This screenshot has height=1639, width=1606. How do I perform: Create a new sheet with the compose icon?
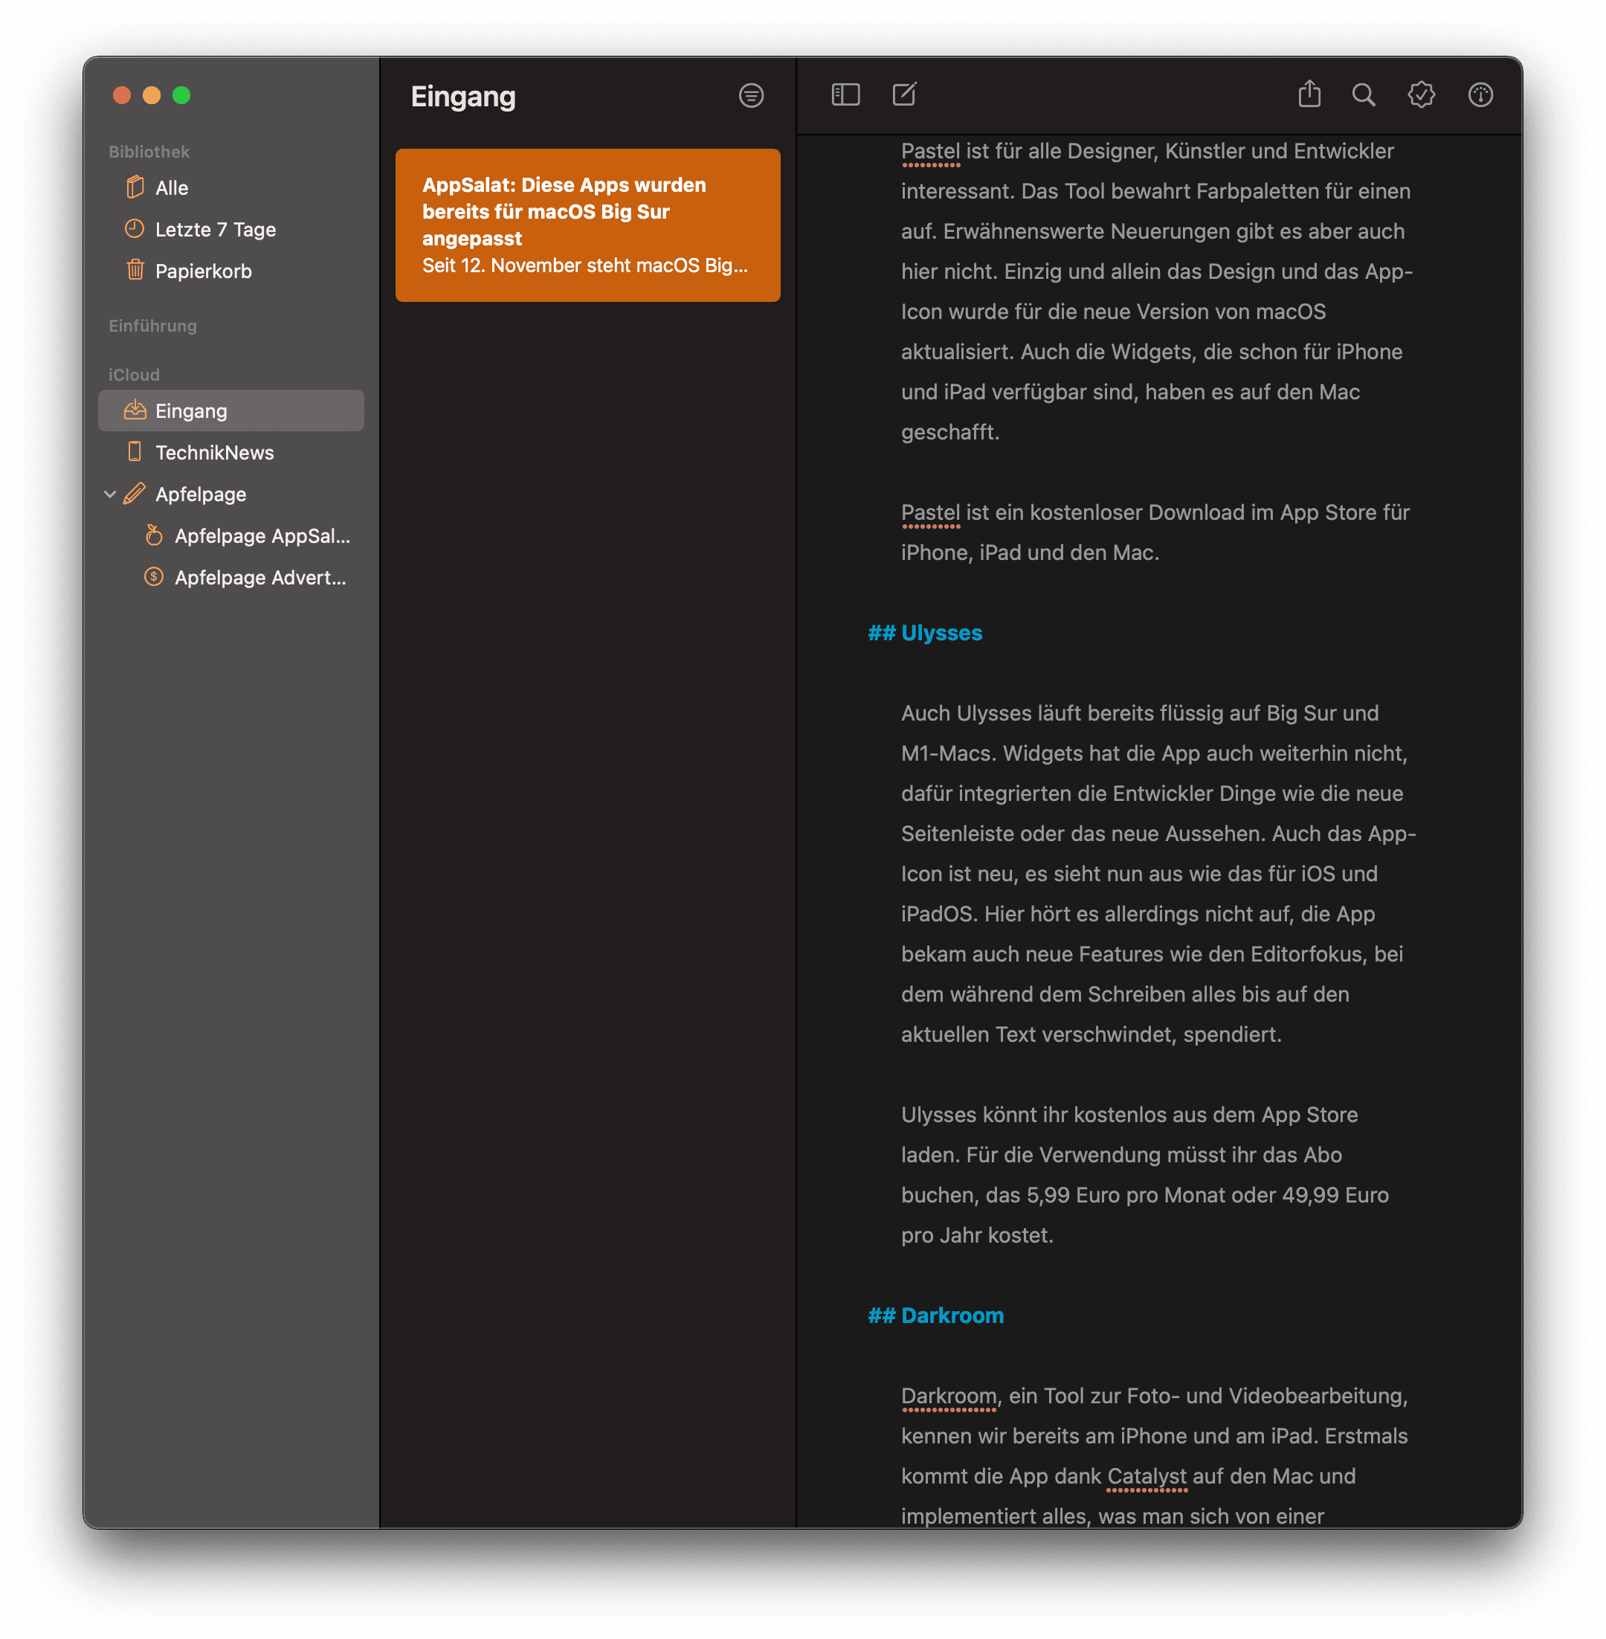click(x=904, y=94)
